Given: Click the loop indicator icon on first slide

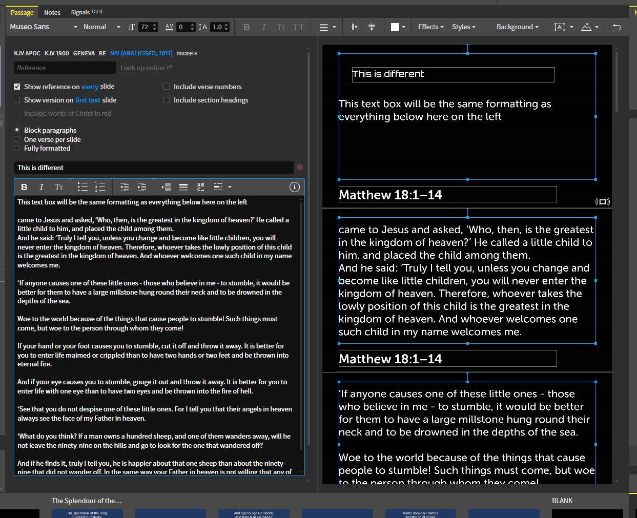Looking at the screenshot, I should point(603,202).
